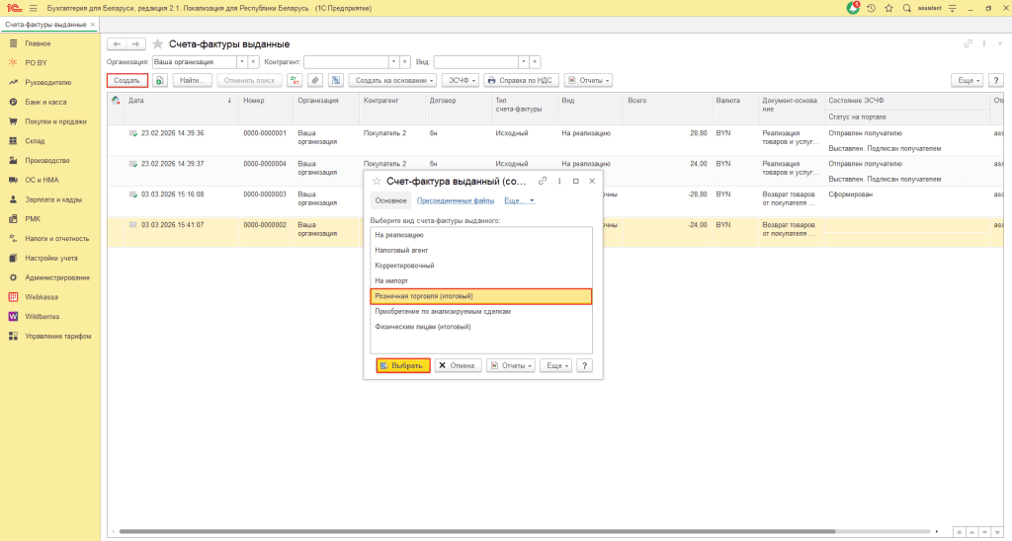Open the ЭСЧФ dropdown menu
The width and height of the screenshot is (1012, 541).
point(460,80)
